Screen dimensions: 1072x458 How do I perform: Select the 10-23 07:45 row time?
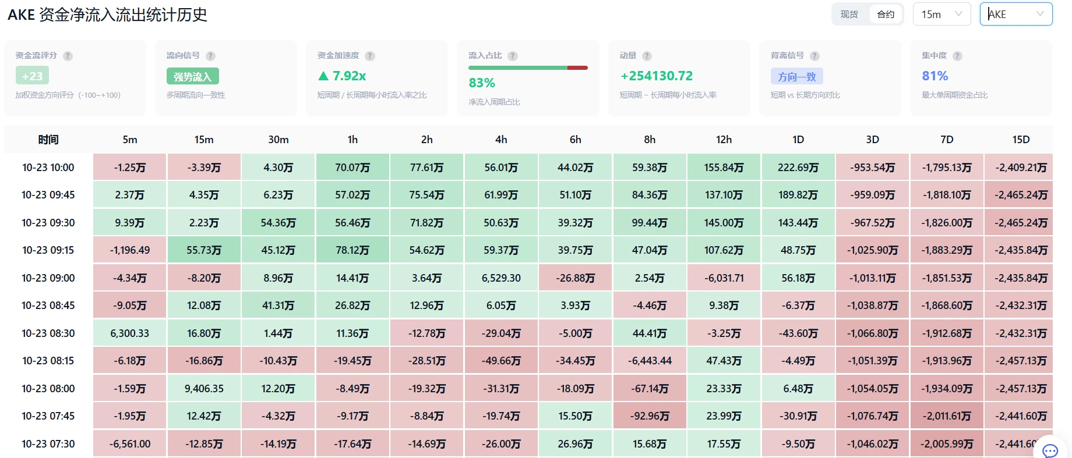pos(48,416)
